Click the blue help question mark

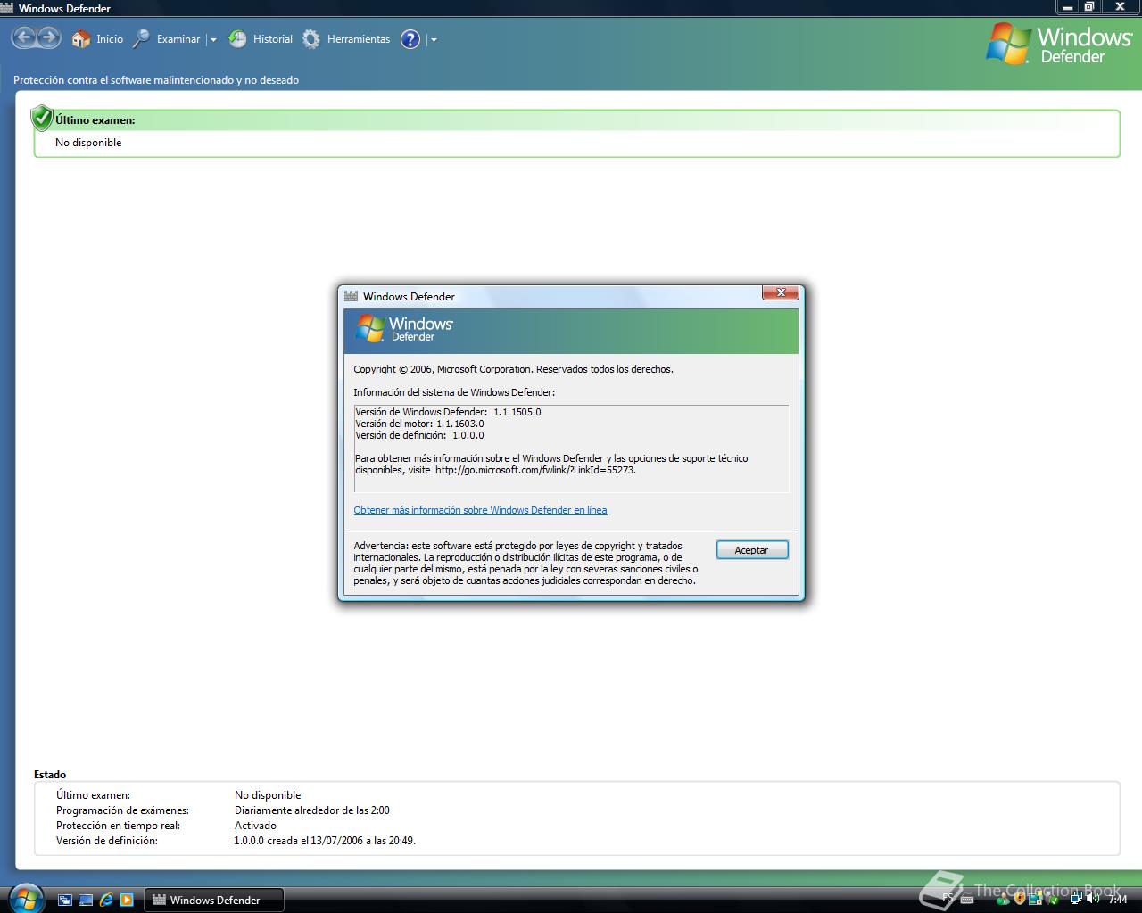410,39
